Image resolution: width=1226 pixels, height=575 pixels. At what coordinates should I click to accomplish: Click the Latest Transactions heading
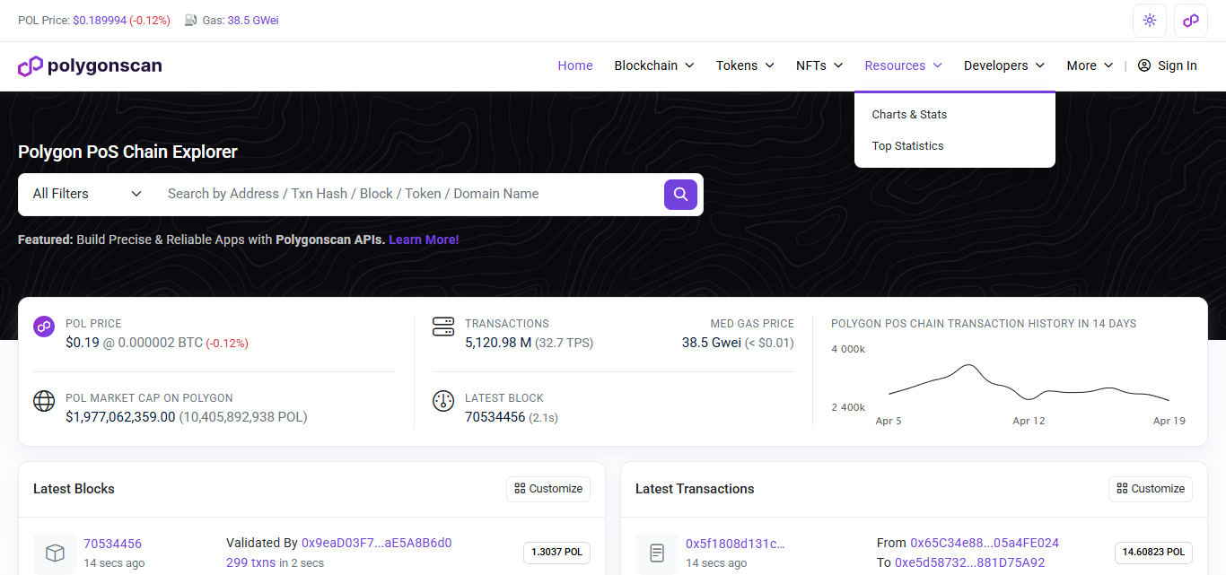pyautogui.click(x=695, y=489)
